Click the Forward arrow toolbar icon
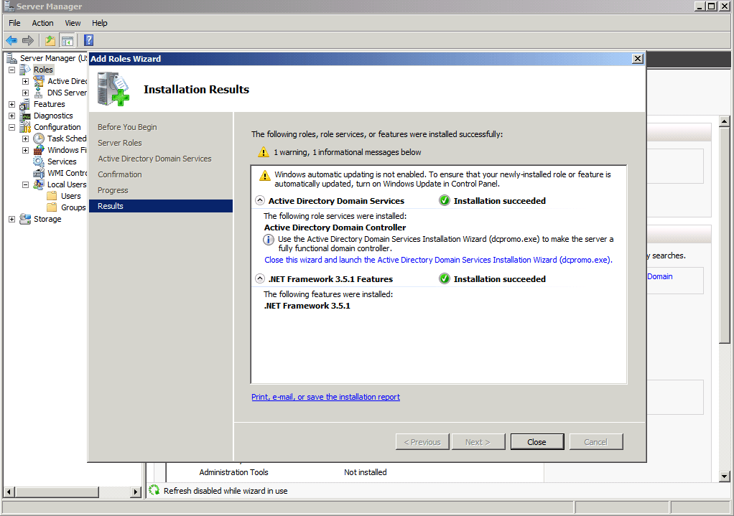This screenshot has width=734, height=516. click(x=28, y=41)
